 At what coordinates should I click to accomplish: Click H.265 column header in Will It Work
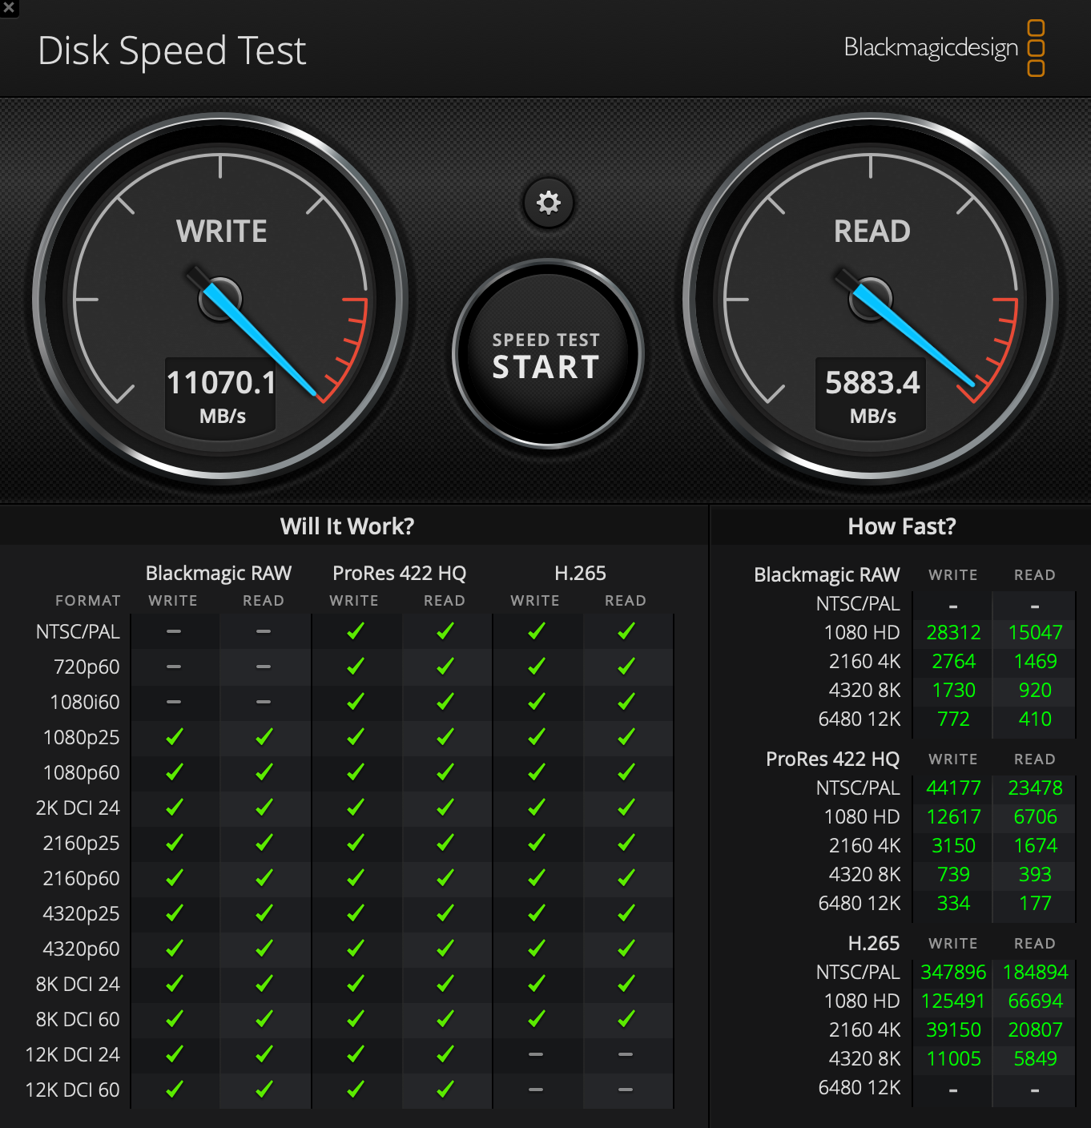(580, 574)
